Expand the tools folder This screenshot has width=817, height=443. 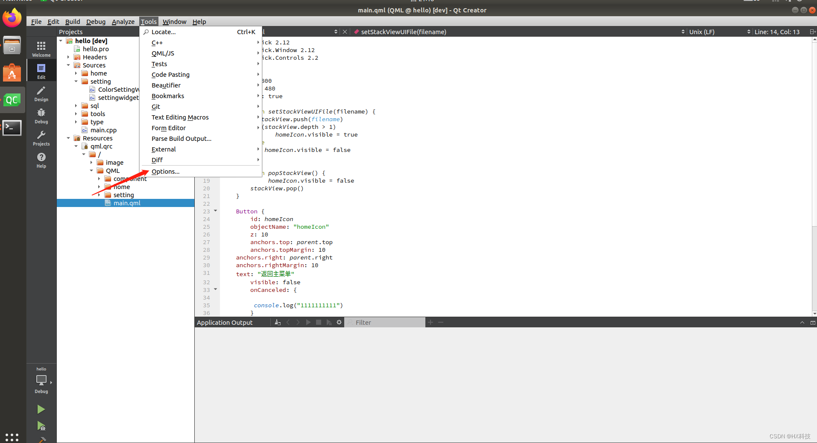76,114
